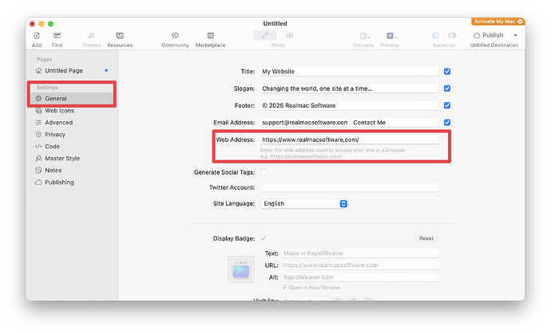
Task: Click the General sidebar icon
Action: tap(38, 99)
